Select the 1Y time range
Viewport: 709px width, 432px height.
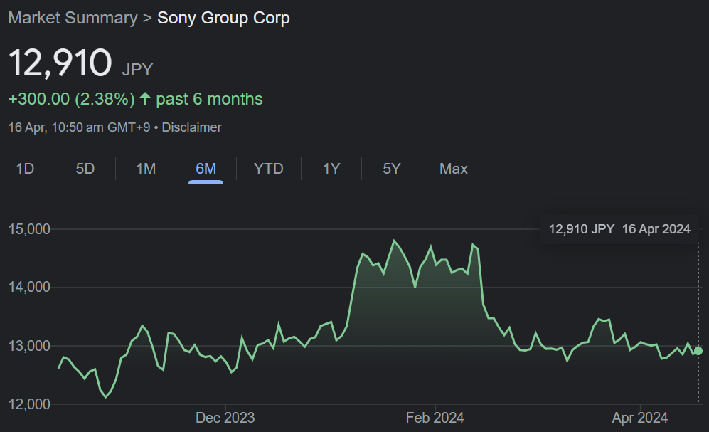(x=331, y=169)
